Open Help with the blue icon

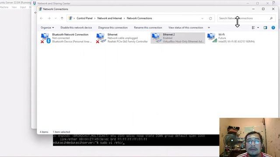pyautogui.click(x=273, y=27)
